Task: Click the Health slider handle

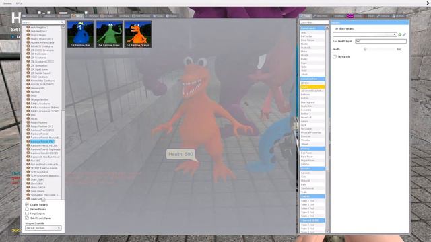Action: tap(365, 49)
